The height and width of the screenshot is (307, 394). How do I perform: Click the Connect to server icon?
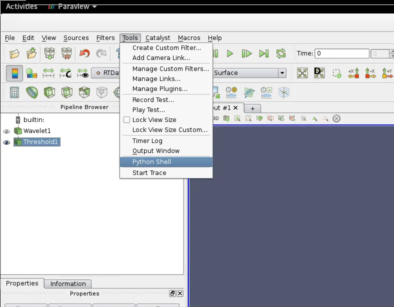click(49, 53)
